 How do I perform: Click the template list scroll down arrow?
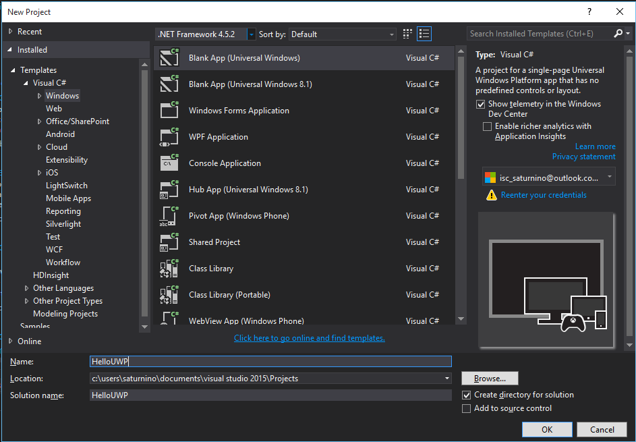click(x=461, y=319)
